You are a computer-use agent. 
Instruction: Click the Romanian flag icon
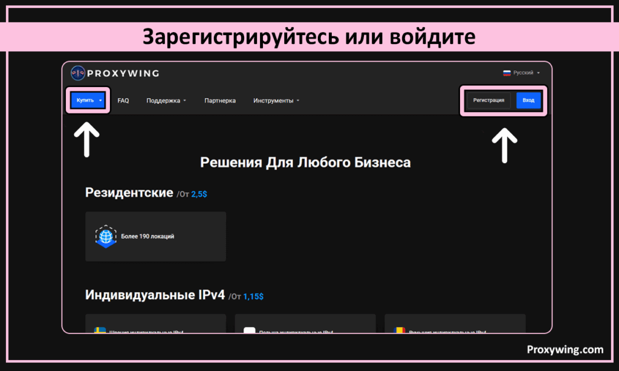click(400, 330)
